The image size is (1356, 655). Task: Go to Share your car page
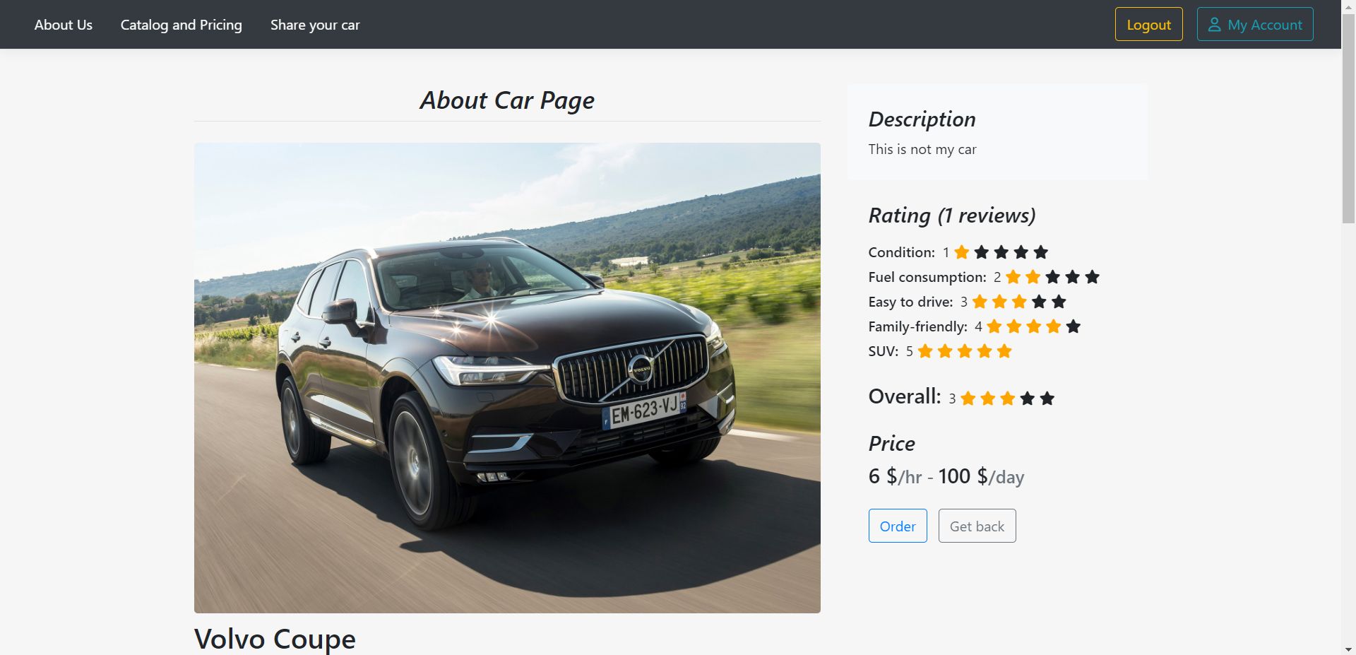coord(315,25)
